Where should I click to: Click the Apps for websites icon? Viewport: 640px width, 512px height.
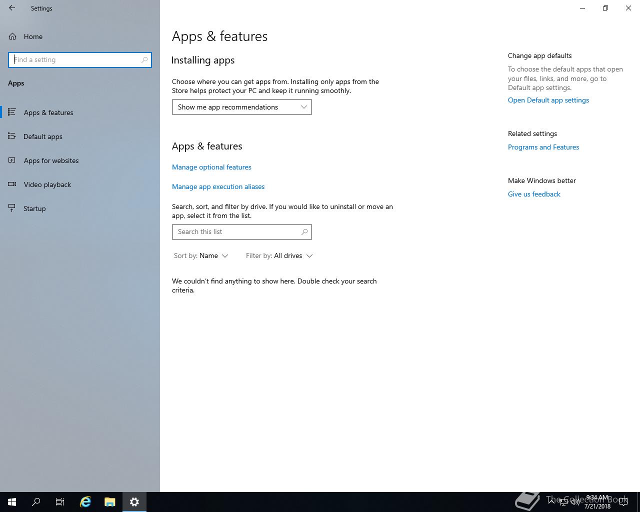12,160
